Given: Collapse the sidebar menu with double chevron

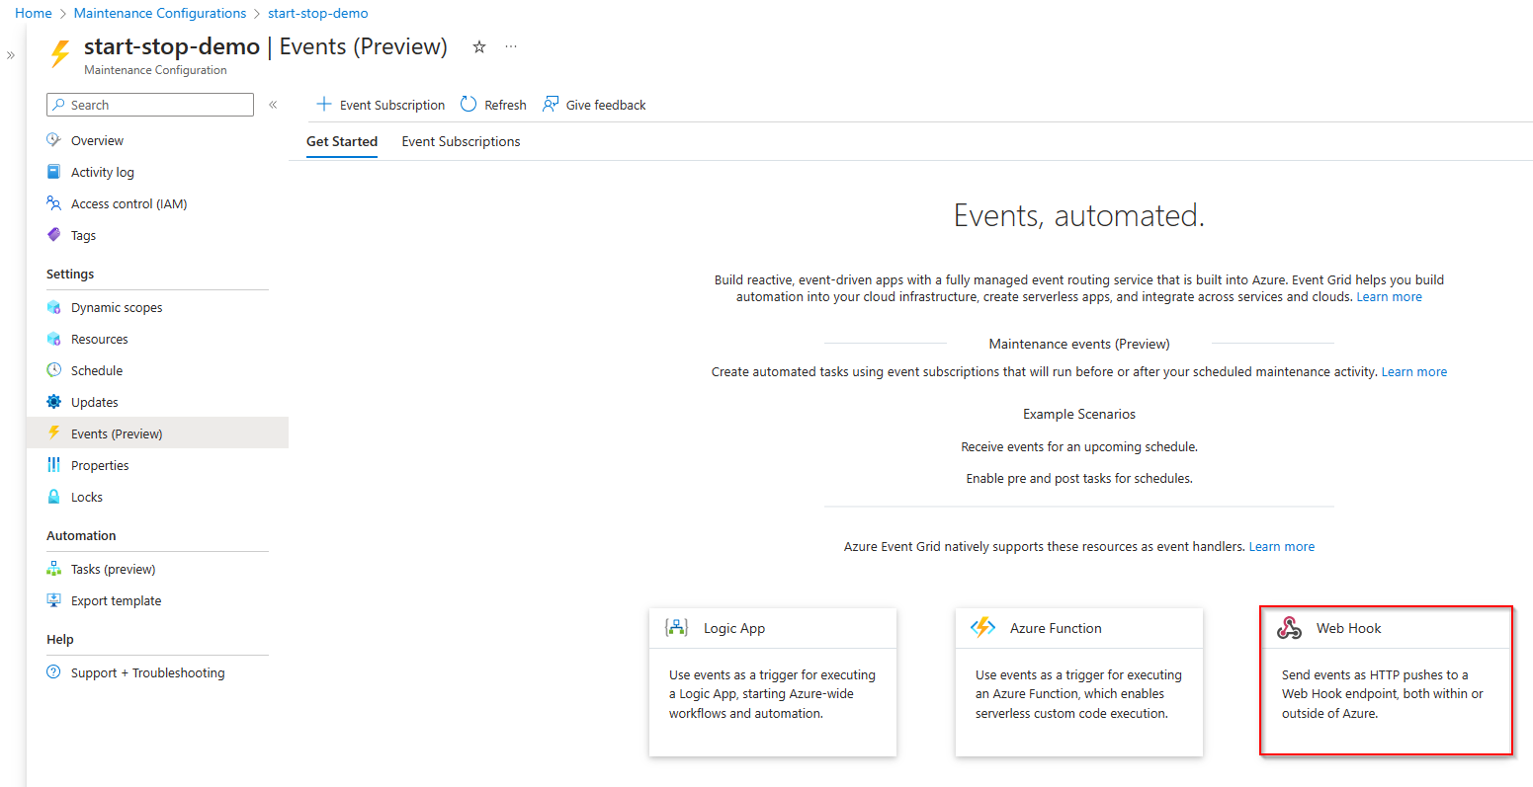Looking at the screenshot, I should [x=273, y=105].
